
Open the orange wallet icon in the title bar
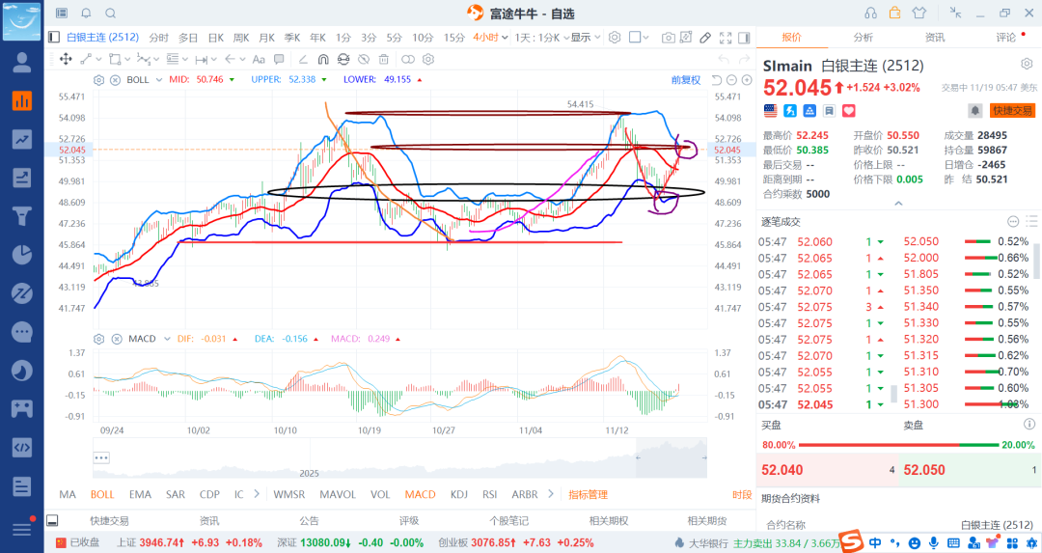tap(894, 13)
